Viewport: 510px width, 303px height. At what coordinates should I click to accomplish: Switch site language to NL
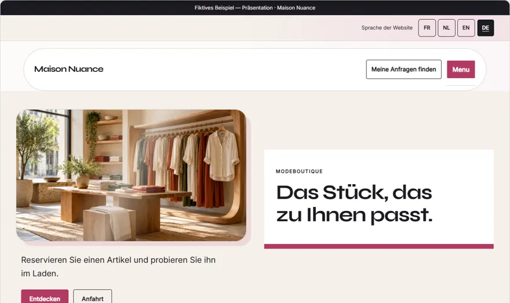click(x=446, y=28)
